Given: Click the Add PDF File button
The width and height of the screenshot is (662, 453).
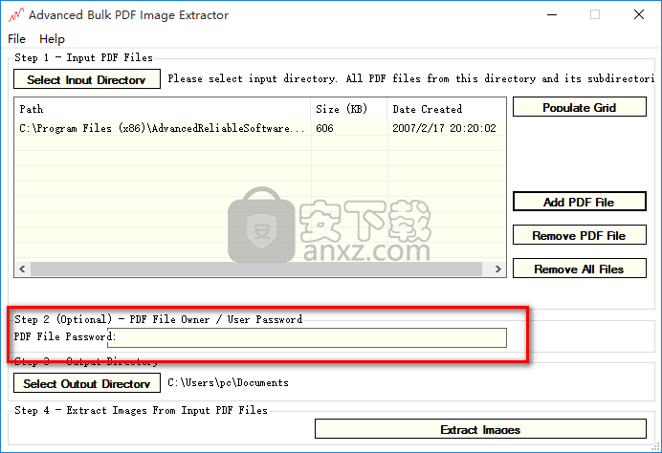Looking at the screenshot, I should pyautogui.click(x=580, y=202).
